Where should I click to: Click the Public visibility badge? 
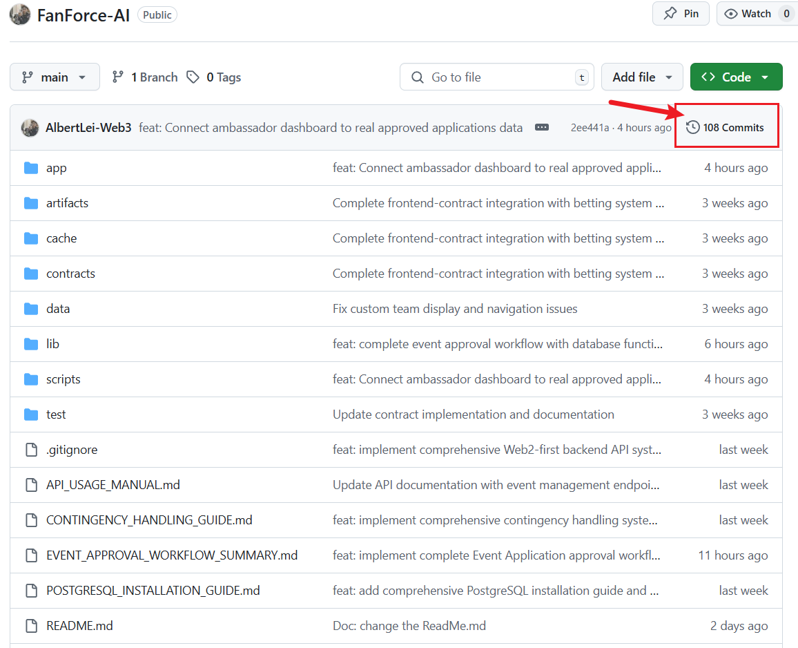point(157,15)
